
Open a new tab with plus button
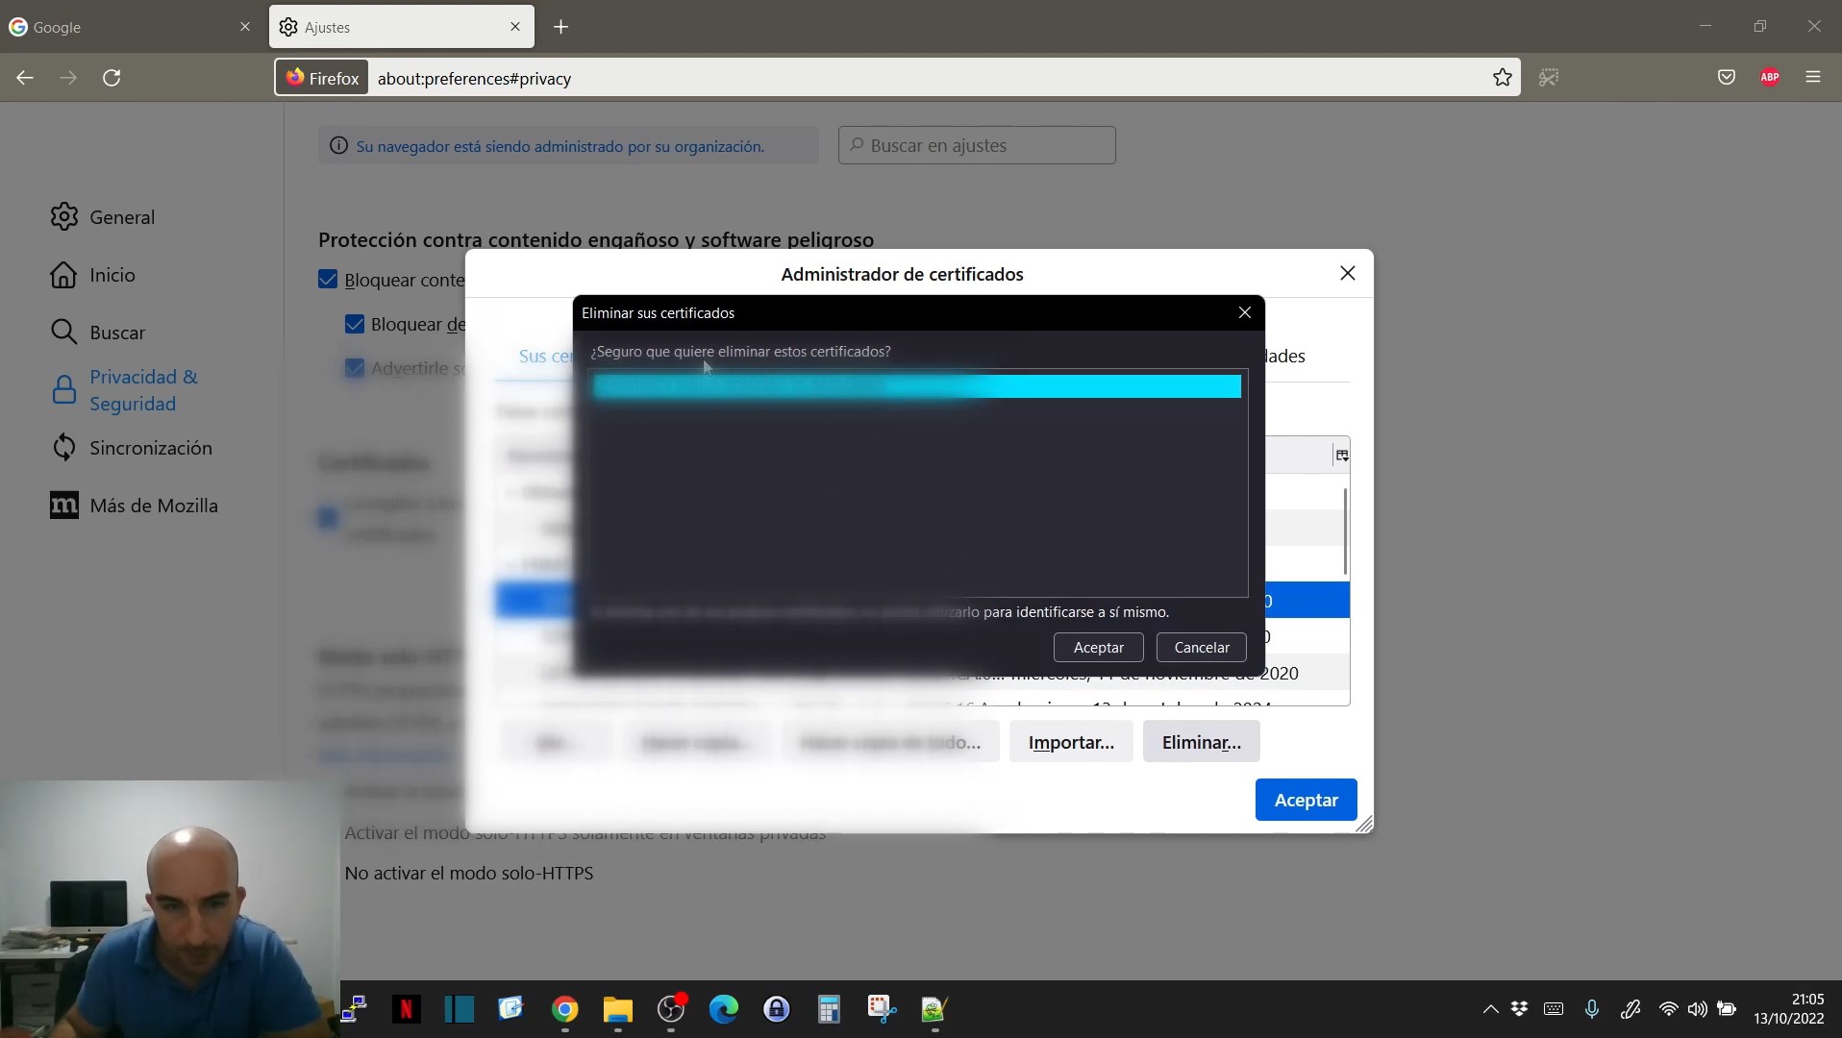(561, 27)
